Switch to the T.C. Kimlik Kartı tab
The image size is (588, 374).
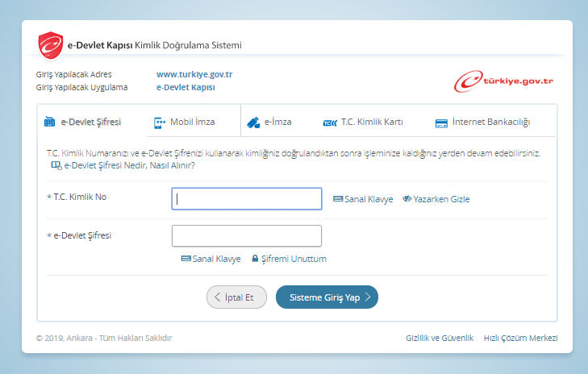[x=371, y=123]
